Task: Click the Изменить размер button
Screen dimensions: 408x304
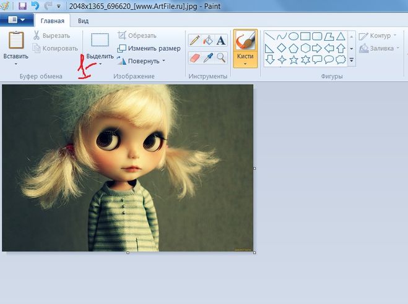Action: click(149, 48)
